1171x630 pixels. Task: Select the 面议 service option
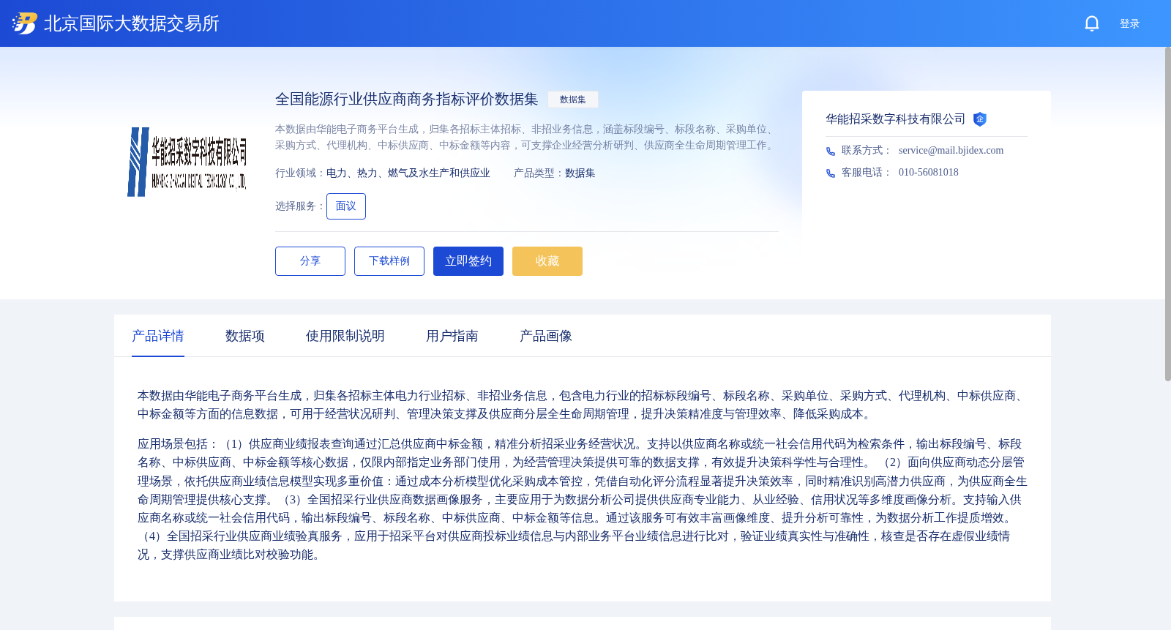point(346,206)
